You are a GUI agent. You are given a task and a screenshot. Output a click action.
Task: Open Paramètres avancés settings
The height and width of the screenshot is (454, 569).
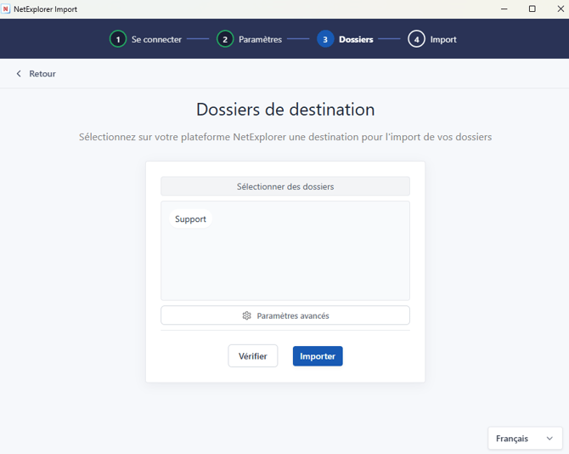click(x=285, y=315)
